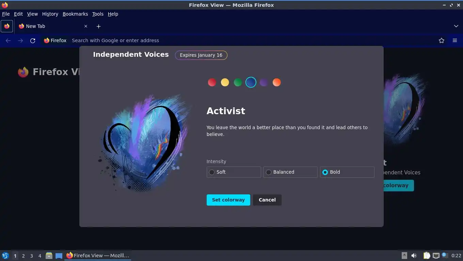Reload the current page
This screenshot has height=261, width=463.
coord(33,40)
